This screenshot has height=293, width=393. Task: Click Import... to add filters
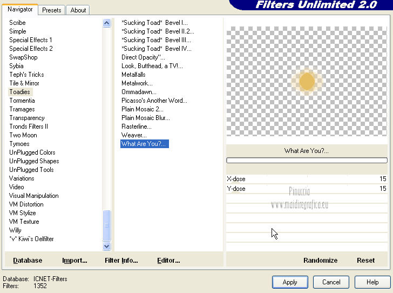click(x=74, y=261)
